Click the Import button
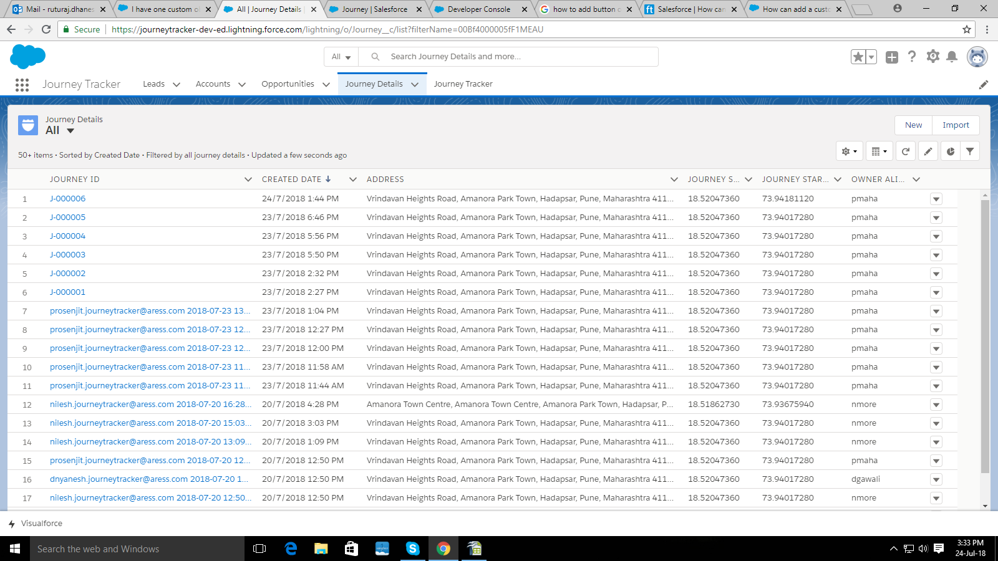Image resolution: width=998 pixels, height=561 pixels. (956, 125)
